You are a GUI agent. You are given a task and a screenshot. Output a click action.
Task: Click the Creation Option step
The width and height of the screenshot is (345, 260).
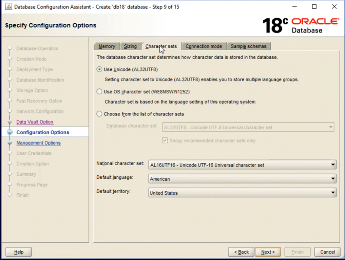tap(33, 164)
